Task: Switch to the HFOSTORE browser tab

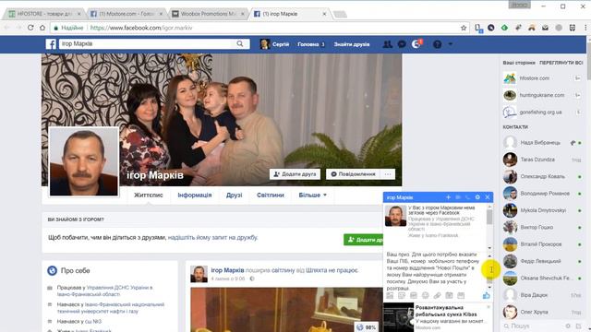Action: point(44,14)
